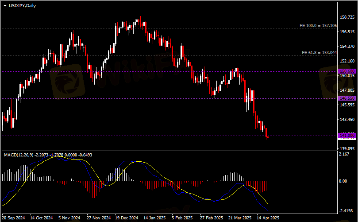Select the 139.095 price axis value
Screen dimensions: 358x222
pyautogui.click(x=347, y=148)
